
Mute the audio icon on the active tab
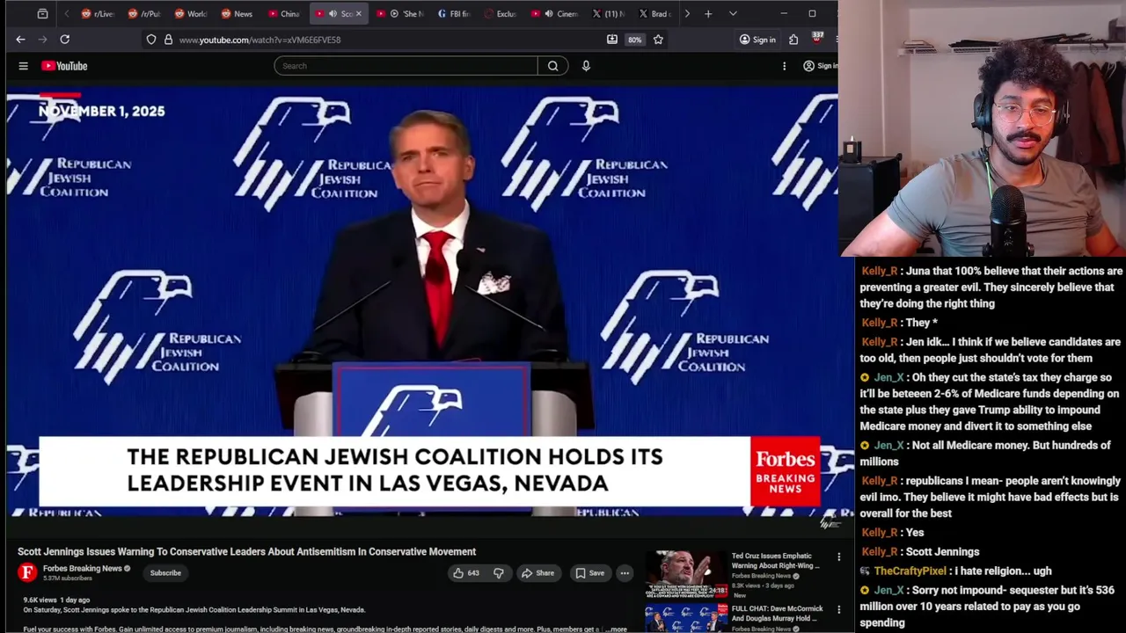click(x=332, y=14)
